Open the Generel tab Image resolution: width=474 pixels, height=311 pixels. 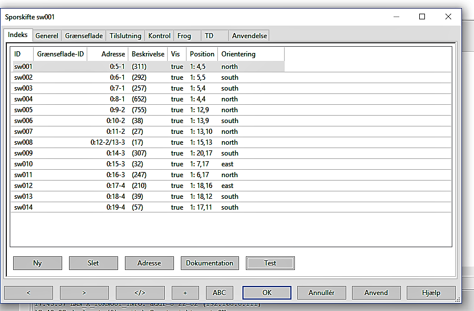coord(47,36)
